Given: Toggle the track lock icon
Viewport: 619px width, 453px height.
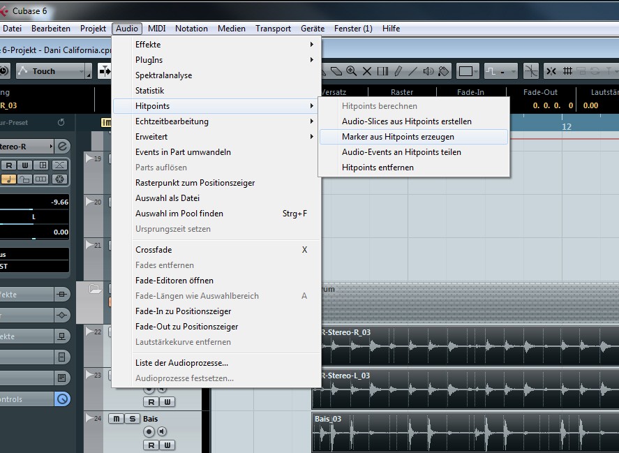Looking at the screenshot, I should pos(24,179).
